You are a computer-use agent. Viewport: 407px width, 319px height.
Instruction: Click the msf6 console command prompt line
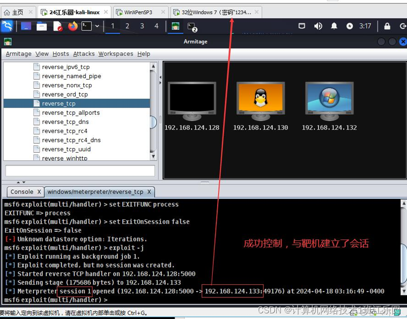click(x=56, y=300)
